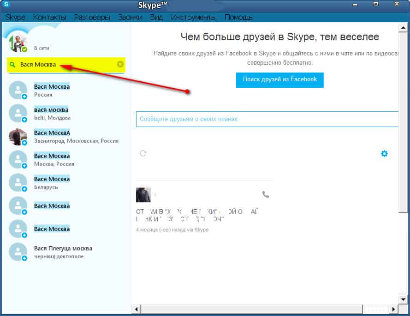Click the horizontal scrollbar left arrow
The width and height of the screenshot is (410, 316).
click(x=136, y=309)
